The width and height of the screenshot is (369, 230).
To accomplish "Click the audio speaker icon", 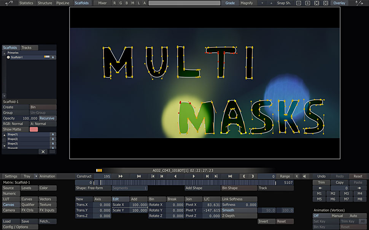I will click(304, 176).
